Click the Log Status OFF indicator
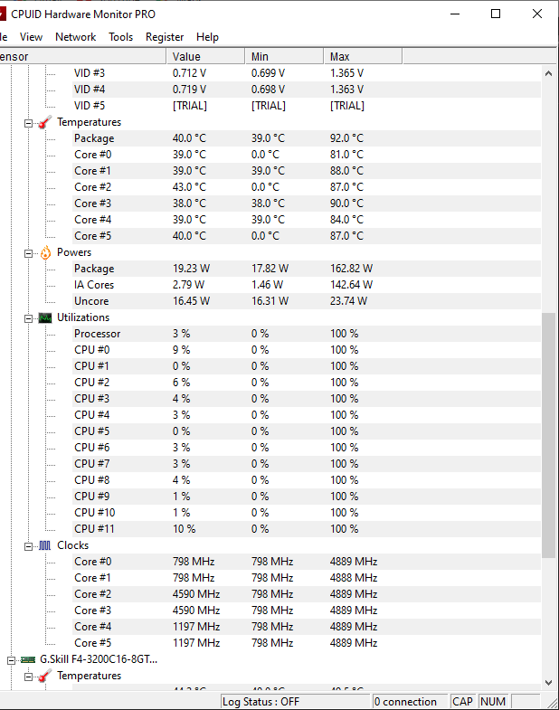The height and width of the screenshot is (710, 559). tap(262, 701)
